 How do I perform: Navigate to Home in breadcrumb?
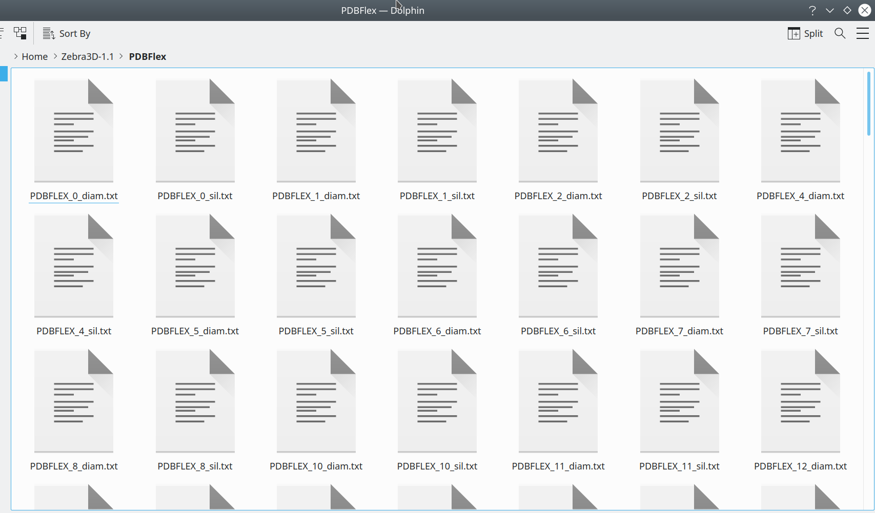35,56
